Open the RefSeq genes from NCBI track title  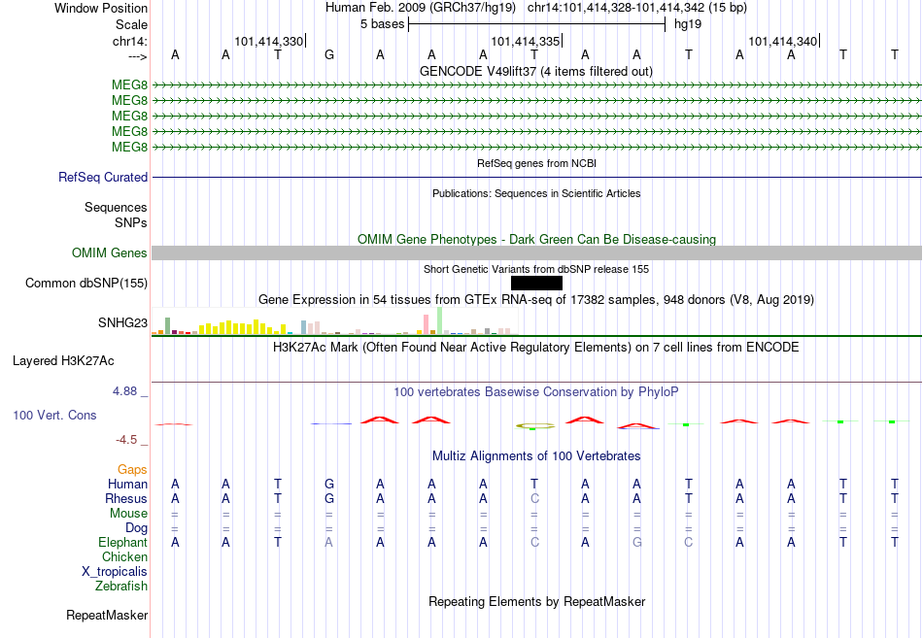(536, 163)
